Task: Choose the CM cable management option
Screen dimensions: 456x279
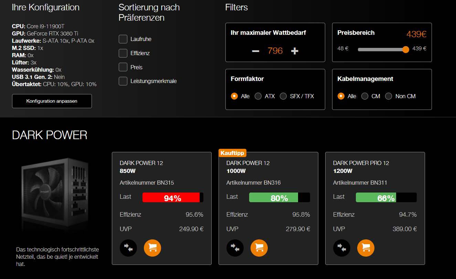Action: point(365,96)
